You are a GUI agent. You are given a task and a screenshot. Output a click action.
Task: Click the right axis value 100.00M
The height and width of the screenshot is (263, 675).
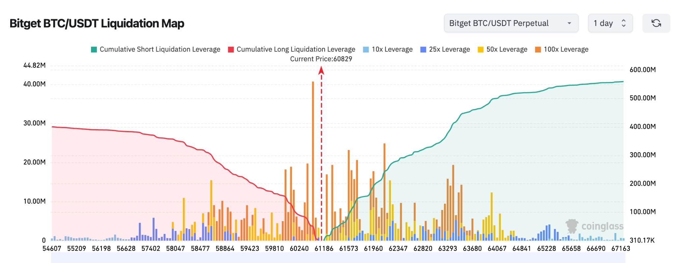pyautogui.click(x=643, y=212)
